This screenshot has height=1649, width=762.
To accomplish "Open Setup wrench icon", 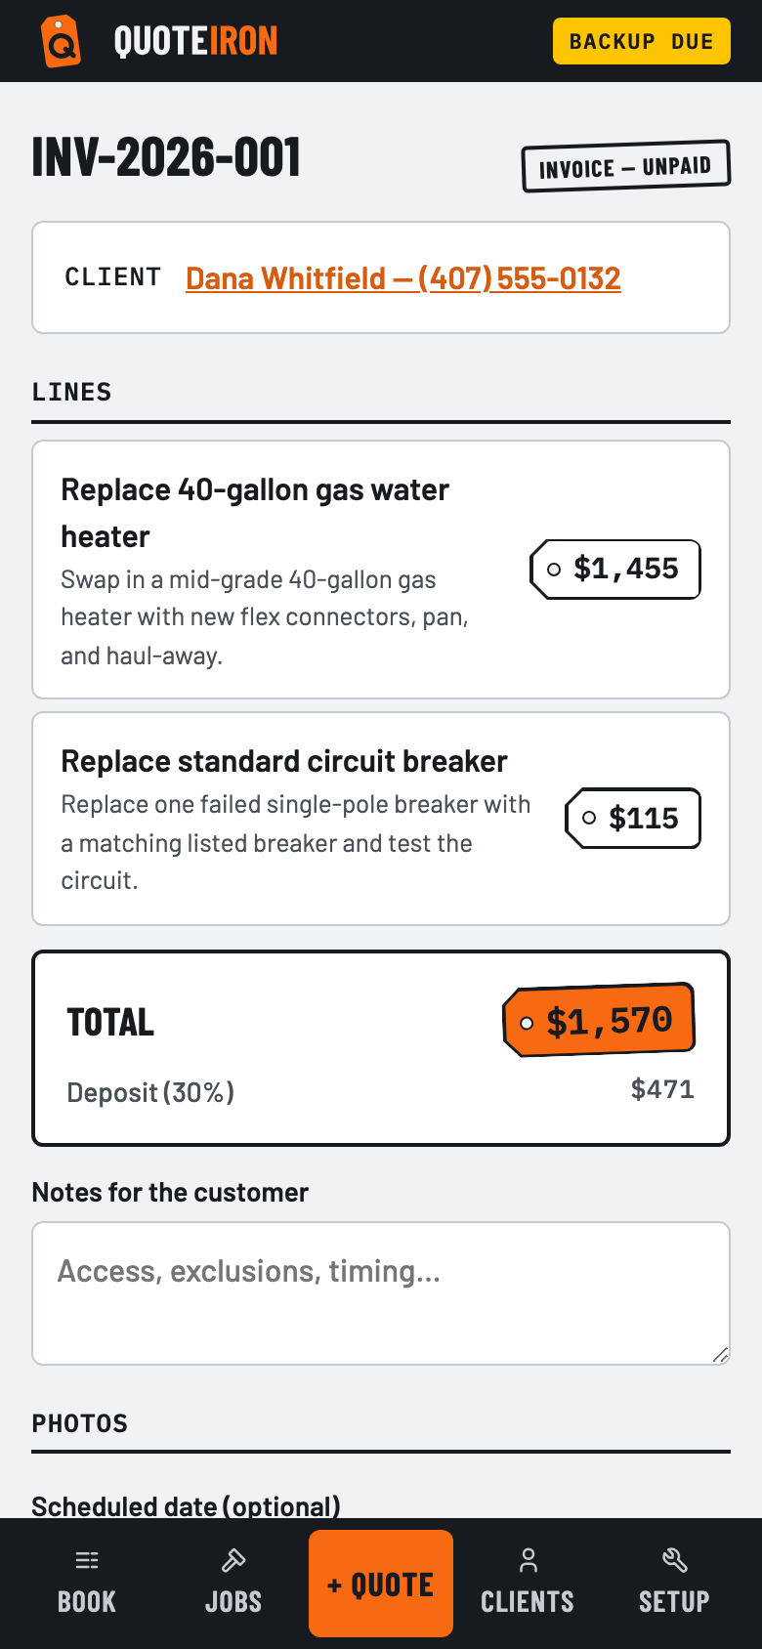I will pos(674,1560).
